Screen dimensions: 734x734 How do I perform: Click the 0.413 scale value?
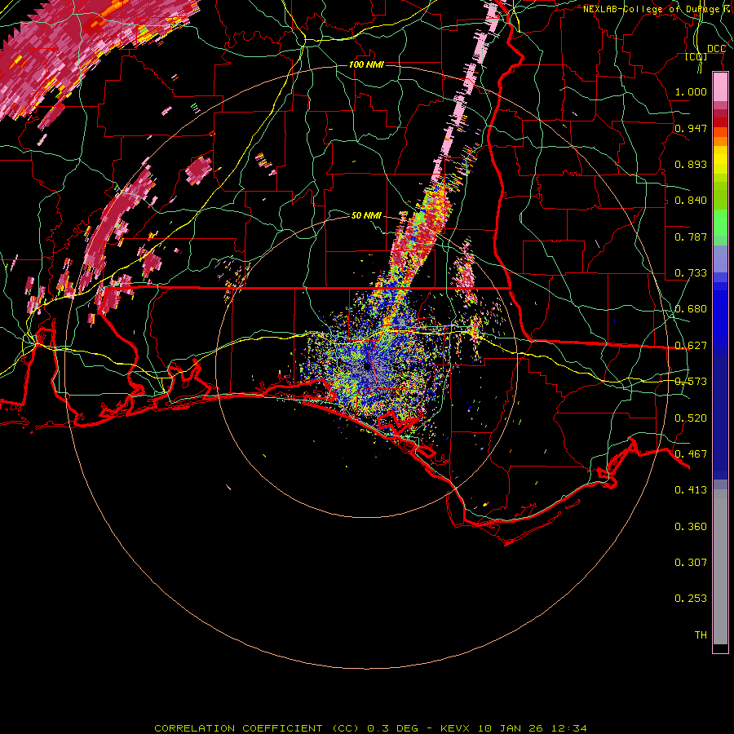coord(691,490)
